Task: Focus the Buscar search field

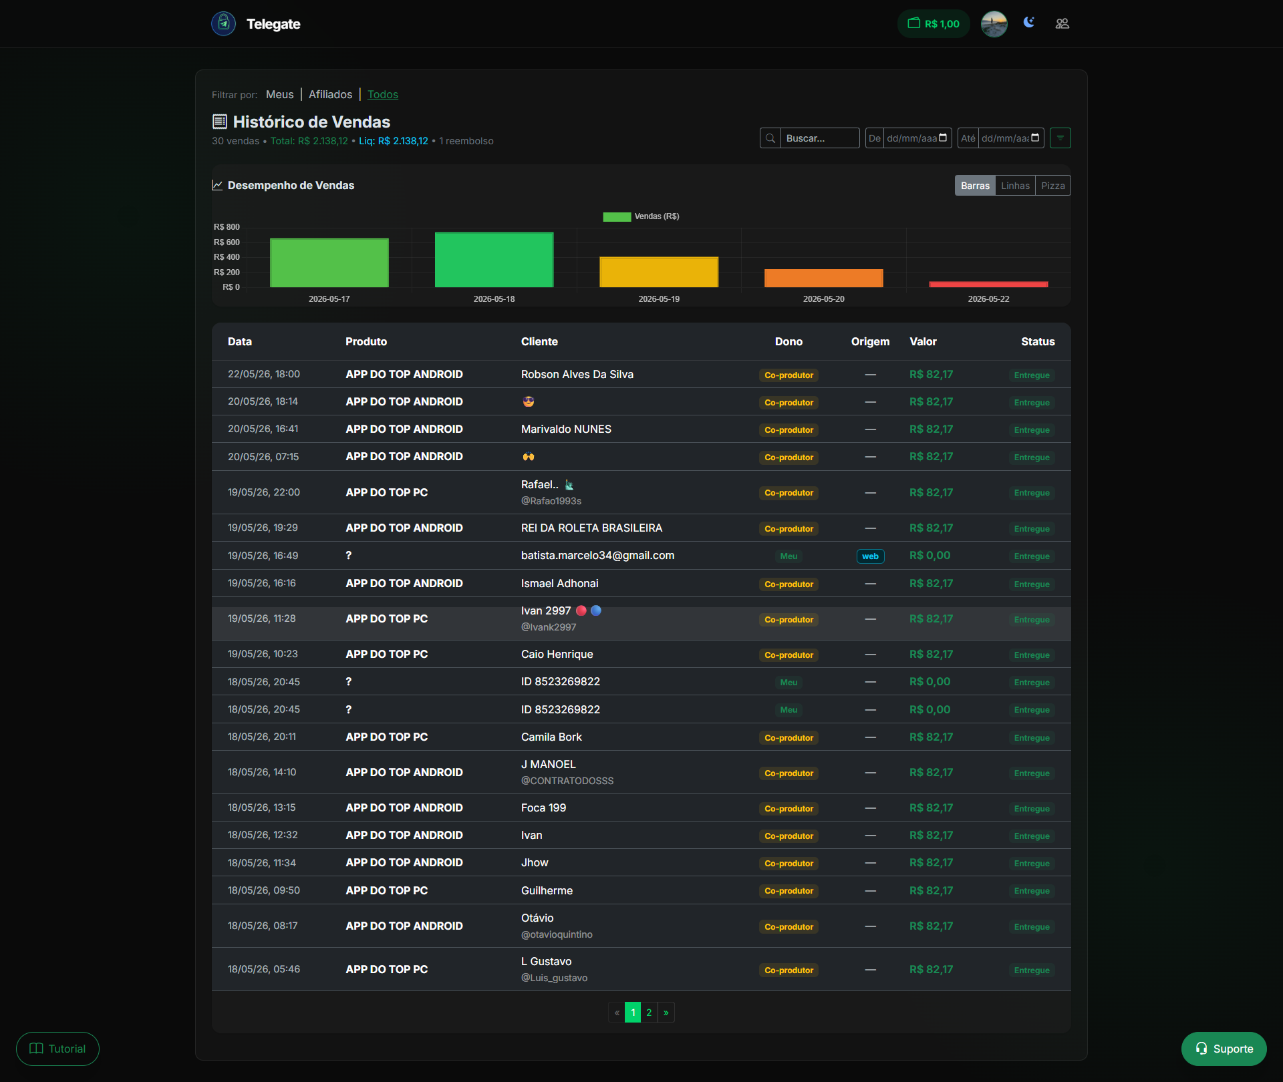Action: click(820, 138)
